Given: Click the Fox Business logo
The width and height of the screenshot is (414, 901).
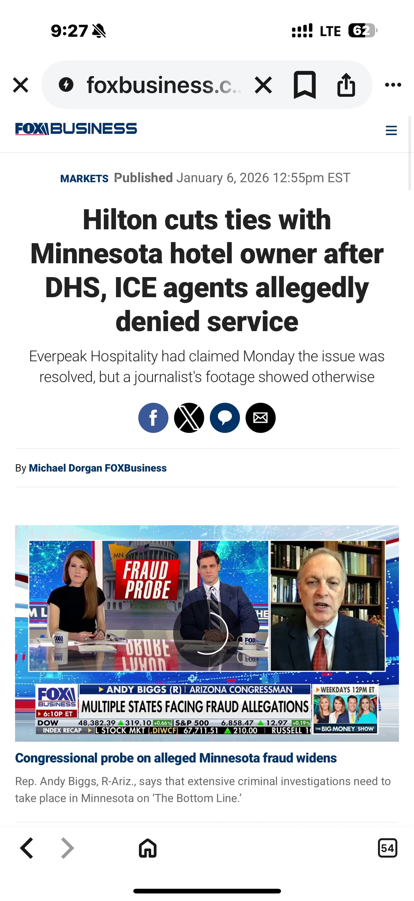Looking at the screenshot, I should (76, 129).
